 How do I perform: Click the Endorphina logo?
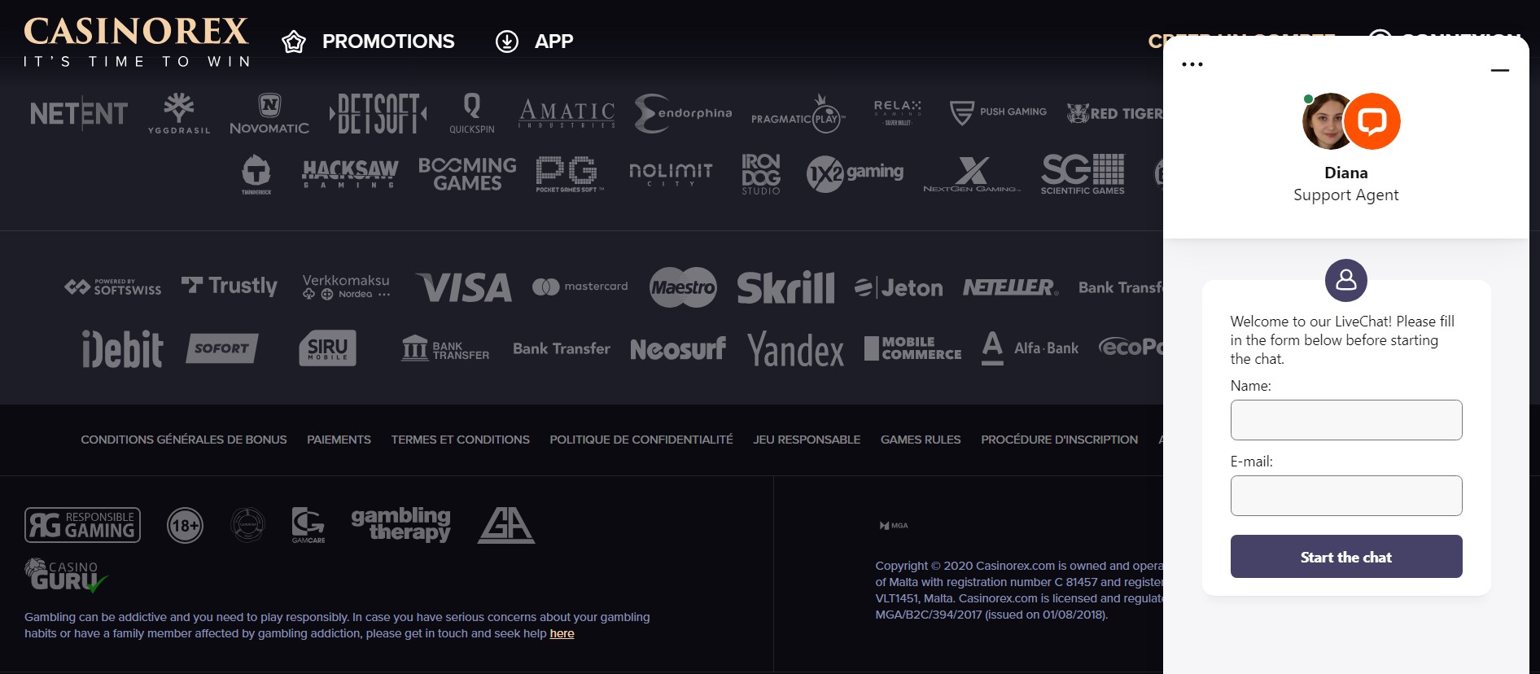(x=683, y=113)
